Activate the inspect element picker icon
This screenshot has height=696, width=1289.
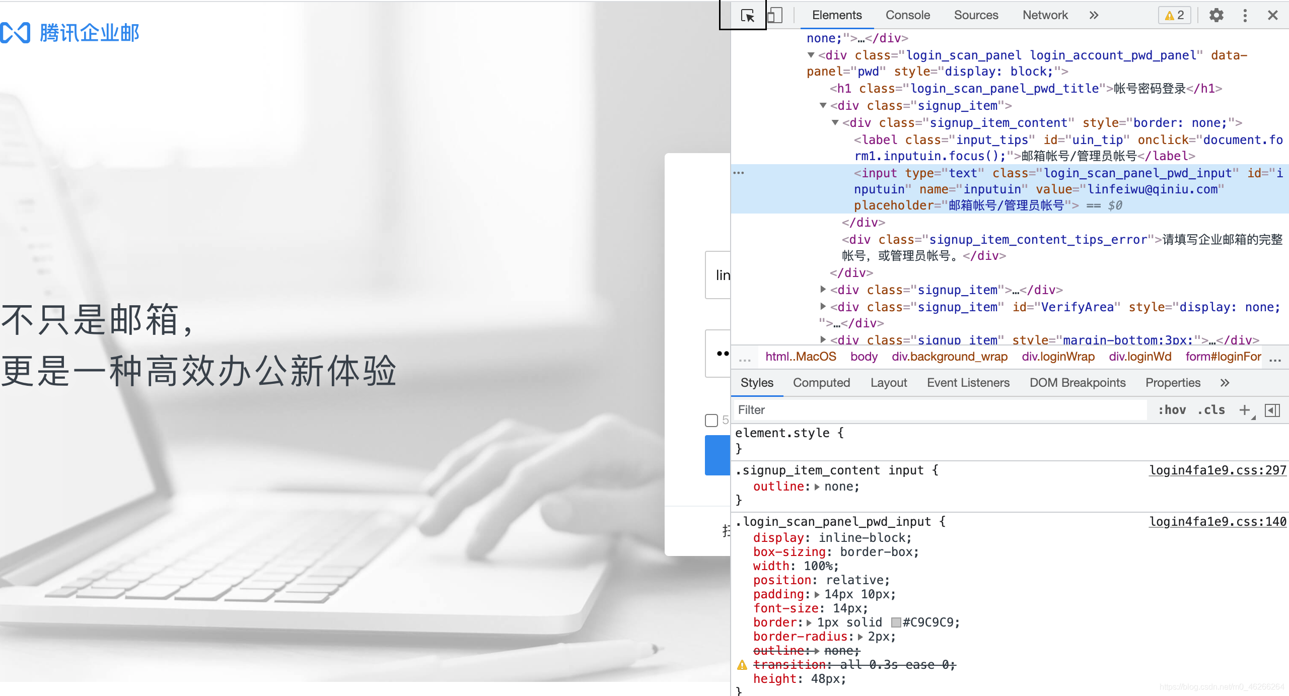click(x=748, y=15)
